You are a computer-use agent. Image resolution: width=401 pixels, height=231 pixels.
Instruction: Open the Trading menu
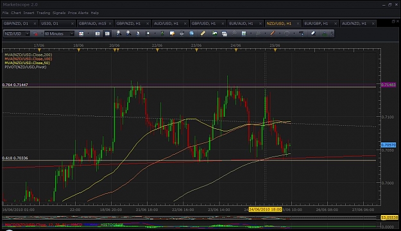(x=43, y=13)
